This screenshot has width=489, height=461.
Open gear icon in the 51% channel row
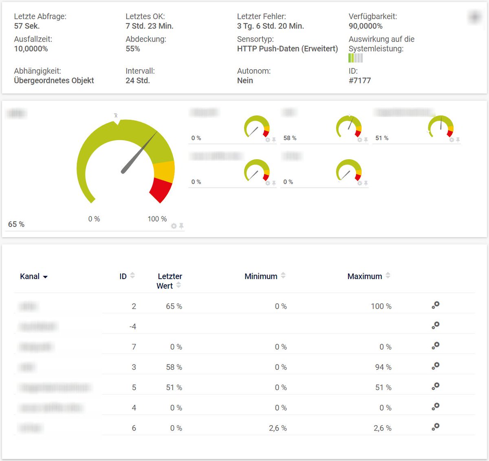coord(435,386)
